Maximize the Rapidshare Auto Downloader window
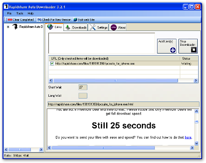This screenshot has height=163, width=206. (192, 7)
